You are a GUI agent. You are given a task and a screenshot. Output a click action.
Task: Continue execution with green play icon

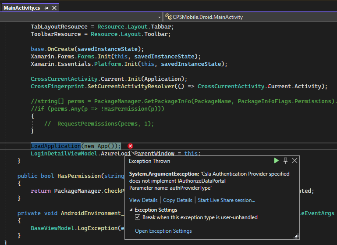pos(277,160)
